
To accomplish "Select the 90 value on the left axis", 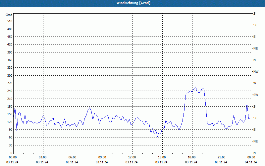I will pyautogui.click(x=11, y=130).
